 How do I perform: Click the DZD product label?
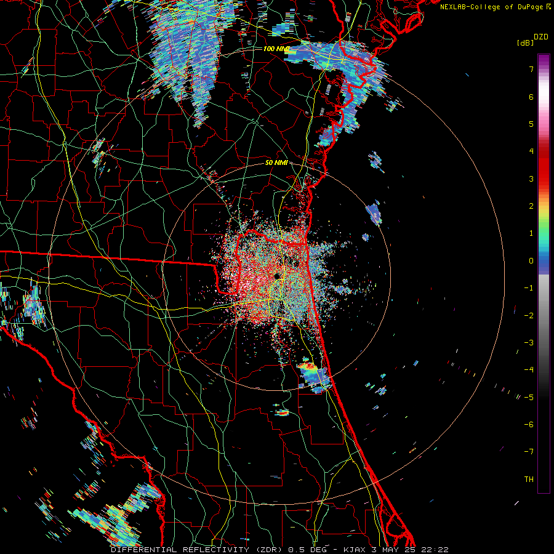point(541,37)
